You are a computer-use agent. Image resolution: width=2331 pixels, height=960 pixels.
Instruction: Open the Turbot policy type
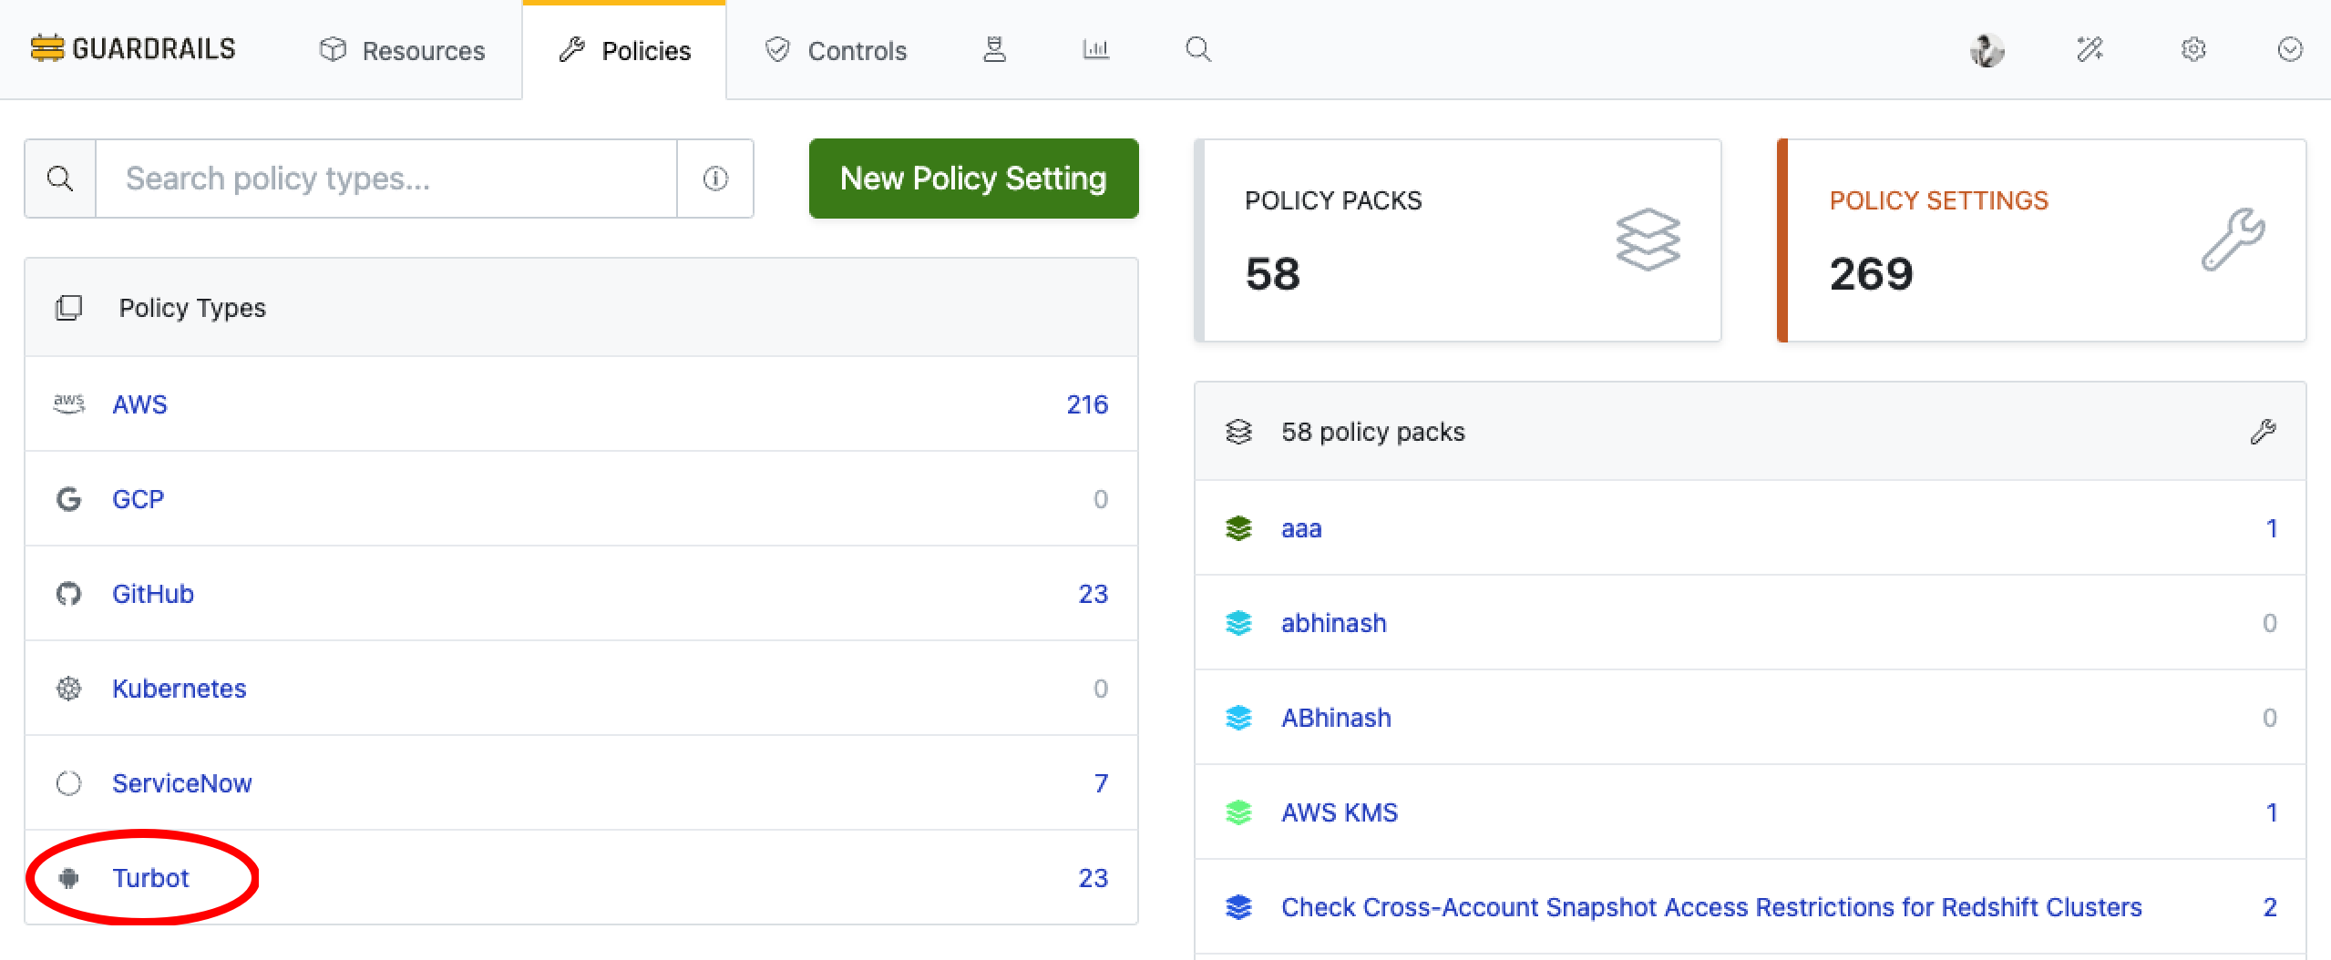(150, 878)
